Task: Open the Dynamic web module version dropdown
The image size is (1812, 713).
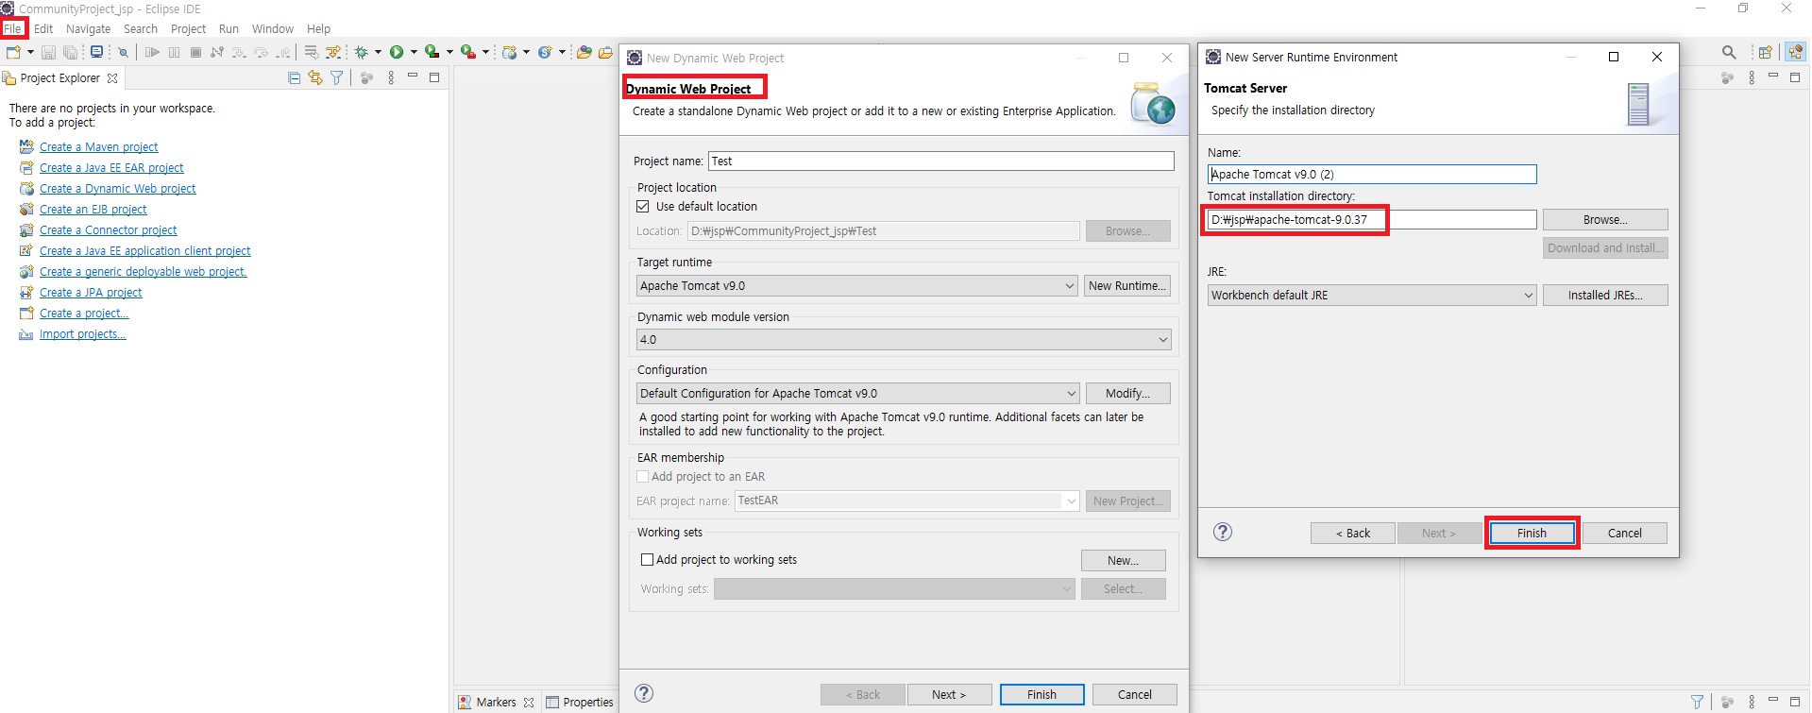Action: [x=904, y=339]
